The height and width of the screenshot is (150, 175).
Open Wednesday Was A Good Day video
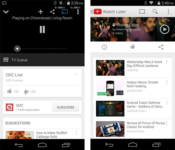[144, 64]
